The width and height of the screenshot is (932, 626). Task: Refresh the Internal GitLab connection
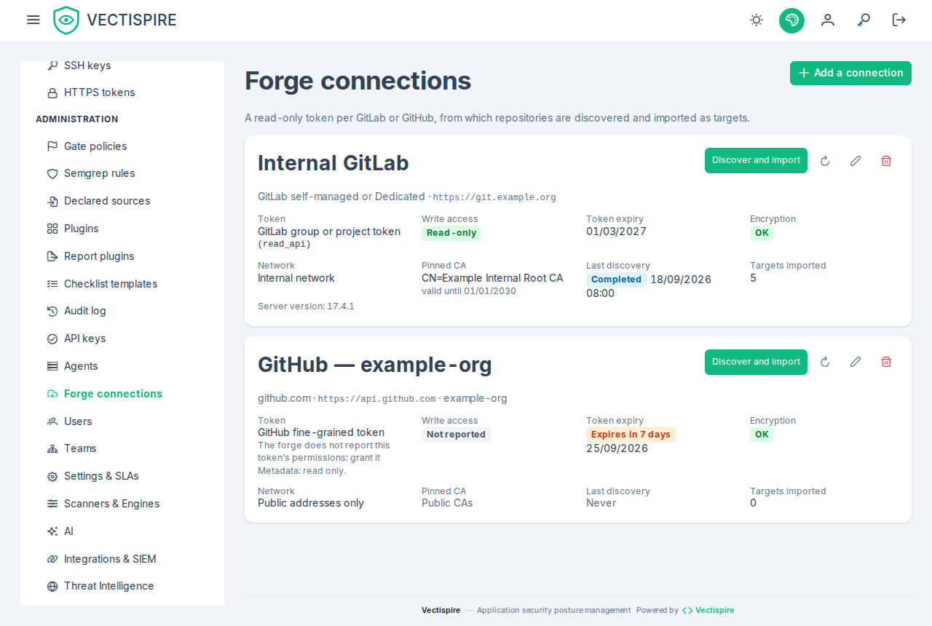coord(825,161)
